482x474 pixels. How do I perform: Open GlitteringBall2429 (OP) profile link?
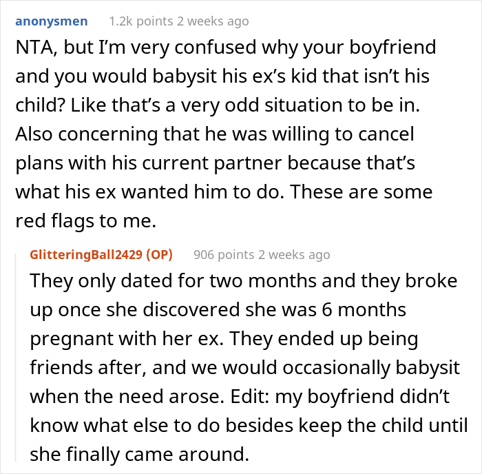coord(101,254)
